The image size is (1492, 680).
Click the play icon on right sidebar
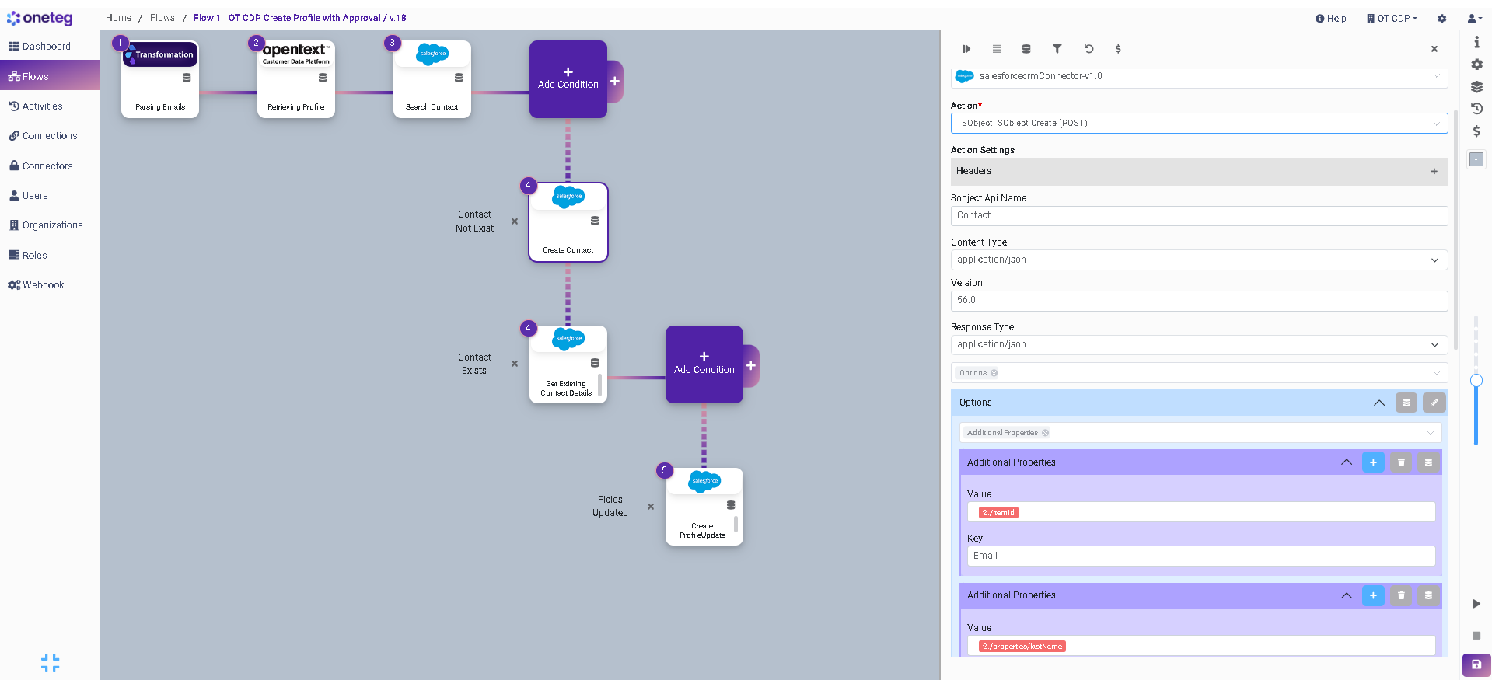[x=1476, y=604]
